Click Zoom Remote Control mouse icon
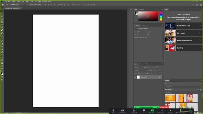 tap(180, 111)
